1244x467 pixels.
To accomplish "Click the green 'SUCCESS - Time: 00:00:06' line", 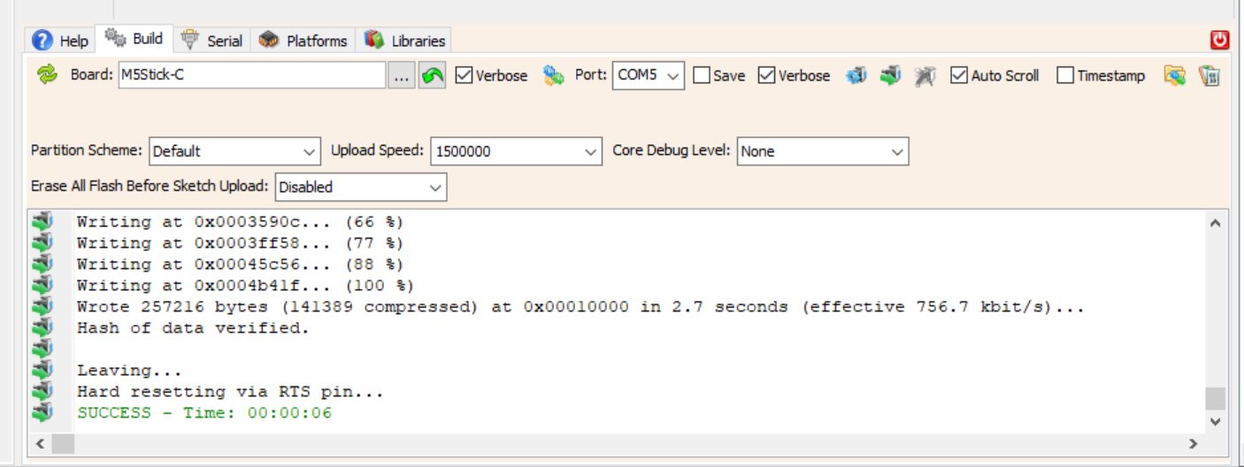I will click(203, 413).
